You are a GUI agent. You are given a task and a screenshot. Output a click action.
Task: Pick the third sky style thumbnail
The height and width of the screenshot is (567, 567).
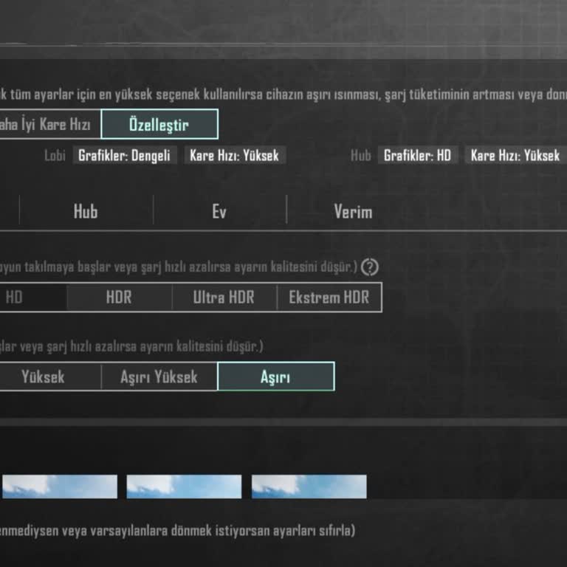tap(309, 487)
